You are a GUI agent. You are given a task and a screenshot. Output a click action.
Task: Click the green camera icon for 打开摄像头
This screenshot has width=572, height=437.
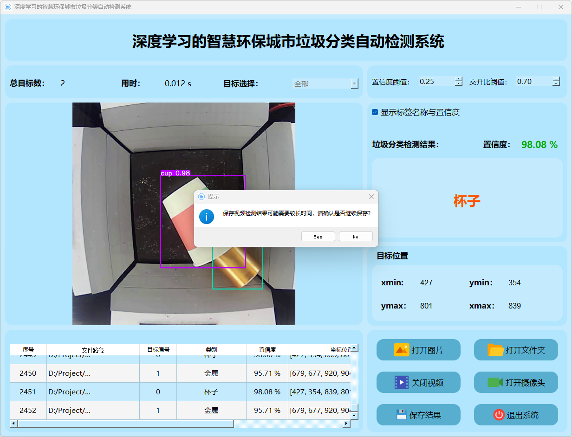click(x=495, y=382)
